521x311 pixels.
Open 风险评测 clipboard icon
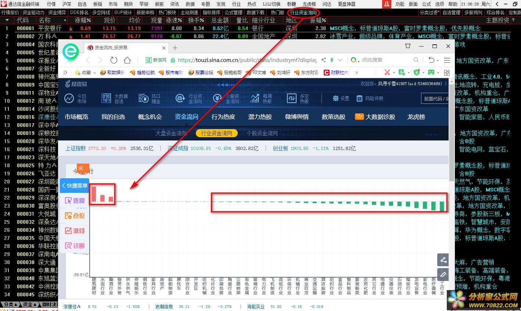click(370, 98)
